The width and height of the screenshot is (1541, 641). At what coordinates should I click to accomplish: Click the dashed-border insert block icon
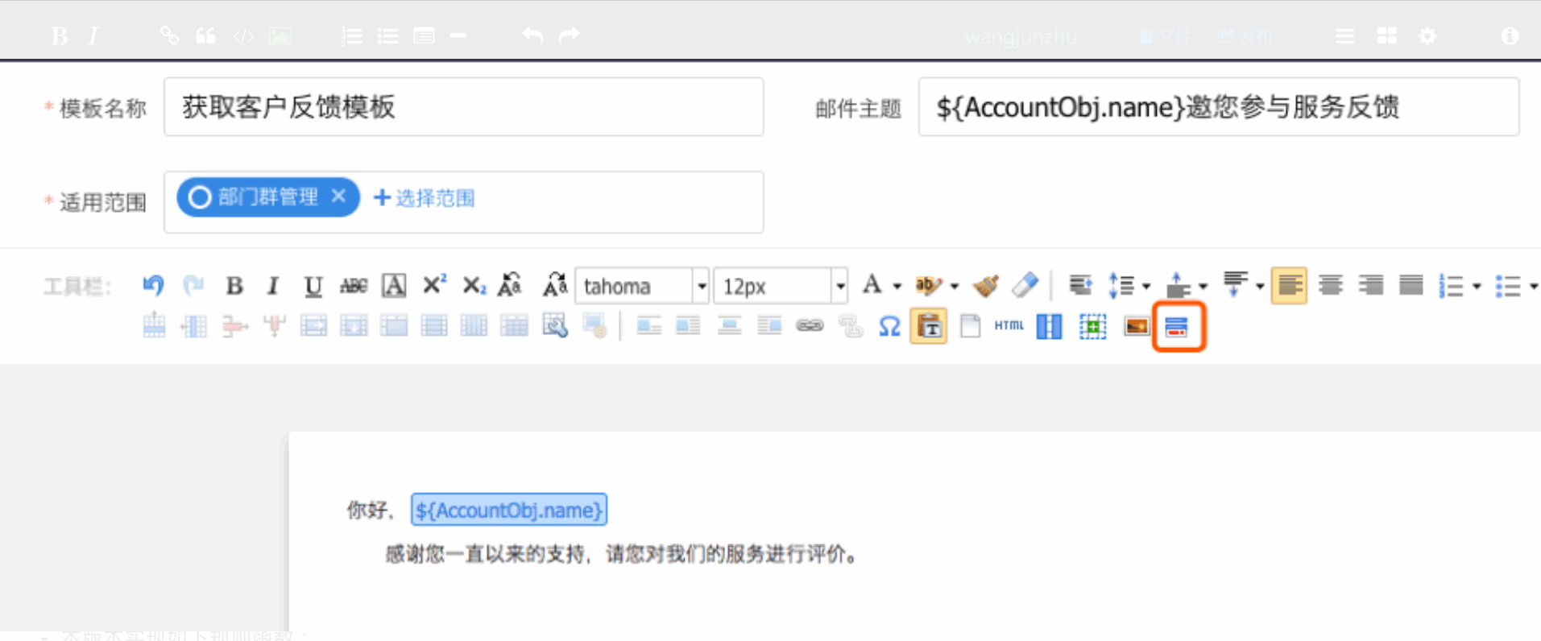1092,327
